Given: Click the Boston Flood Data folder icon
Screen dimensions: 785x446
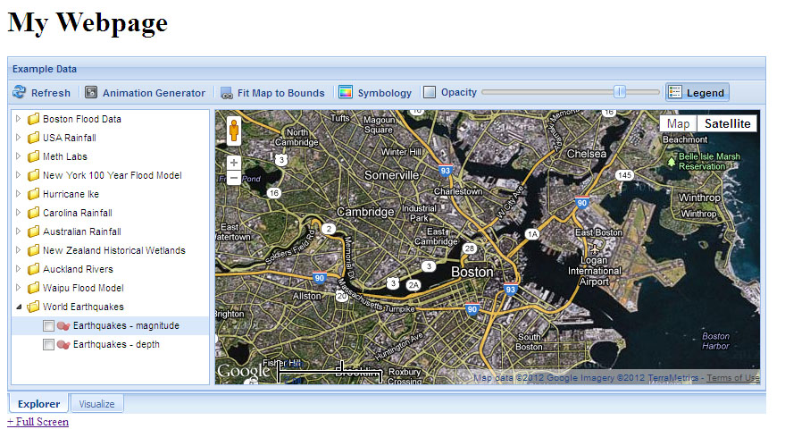Looking at the screenshot, I should [34, 119].
